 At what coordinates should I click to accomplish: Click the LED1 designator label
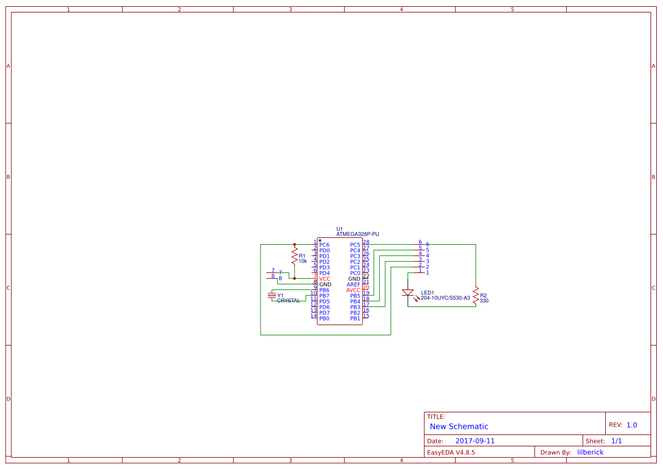[427, 293]
